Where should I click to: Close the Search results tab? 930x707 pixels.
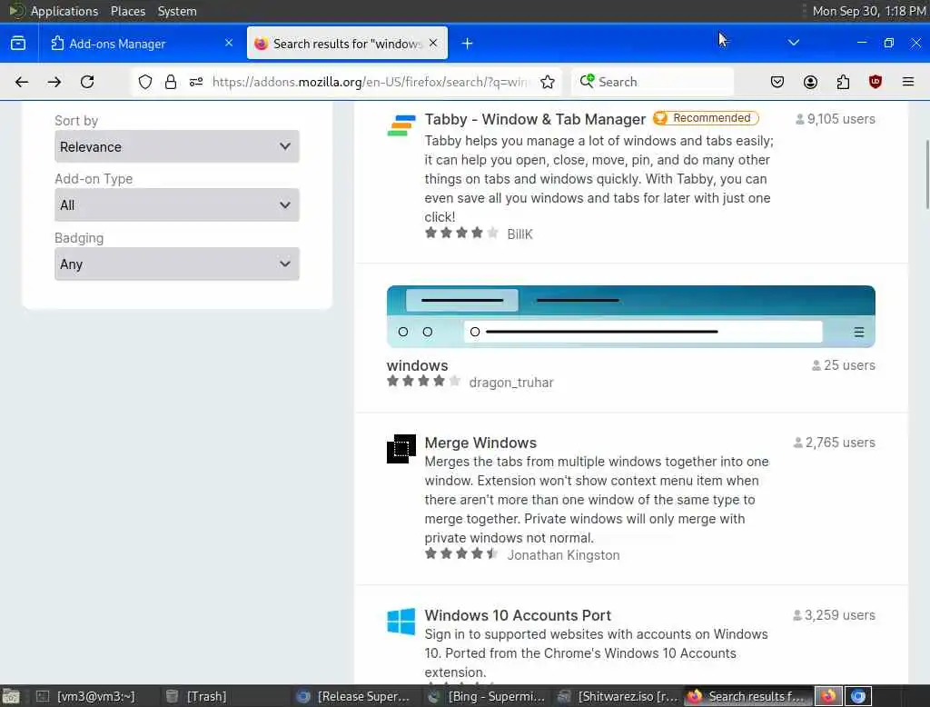coord(433,43)
